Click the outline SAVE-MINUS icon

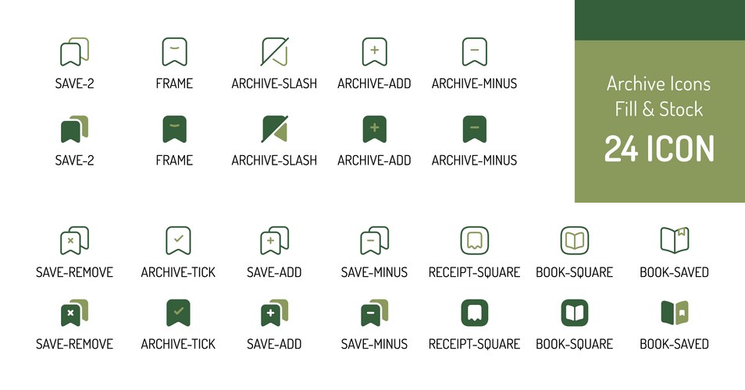[374, 240]
